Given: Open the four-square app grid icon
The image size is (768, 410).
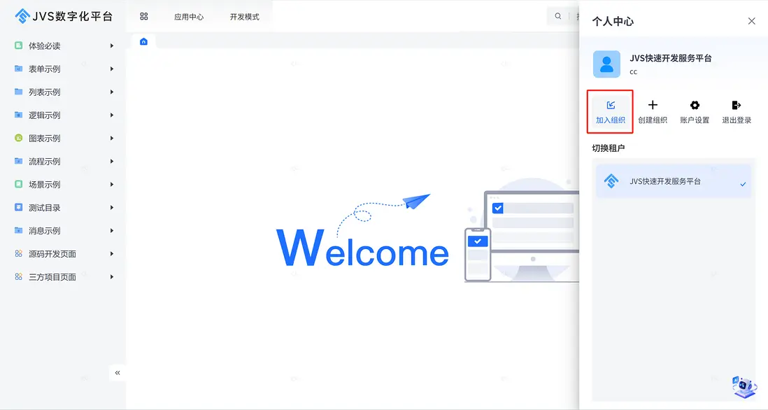Looking at the screenshot, I should click(x=144, y=17).
